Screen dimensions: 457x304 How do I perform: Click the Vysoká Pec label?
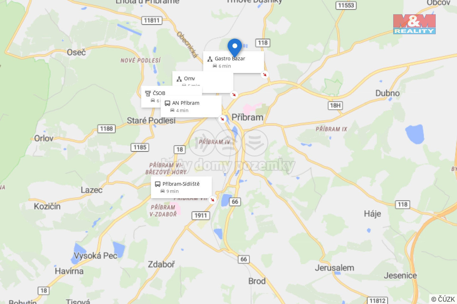(96, 256)
